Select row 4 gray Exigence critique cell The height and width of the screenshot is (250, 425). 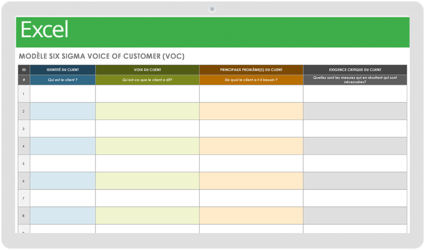tap(355, 146)
